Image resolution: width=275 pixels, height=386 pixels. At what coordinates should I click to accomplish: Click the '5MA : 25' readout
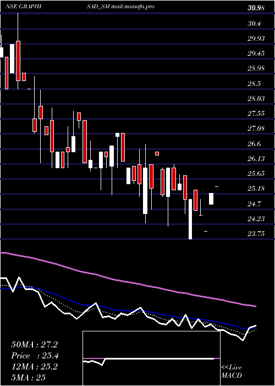point(29,378)
